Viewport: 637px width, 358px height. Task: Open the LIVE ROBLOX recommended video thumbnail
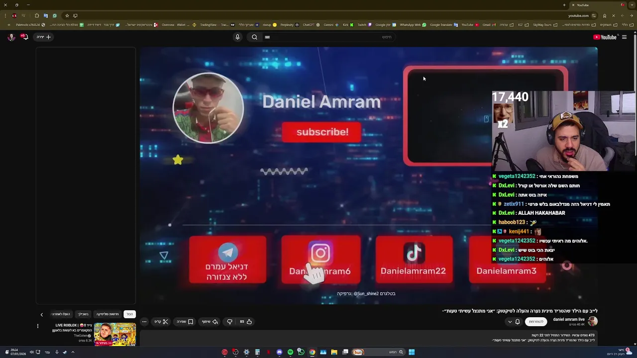click(115, 335)
